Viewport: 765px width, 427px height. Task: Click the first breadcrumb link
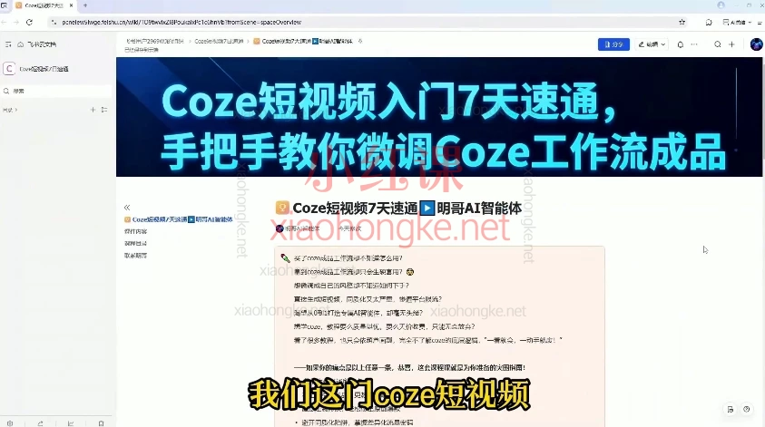[x=154, y=42]
